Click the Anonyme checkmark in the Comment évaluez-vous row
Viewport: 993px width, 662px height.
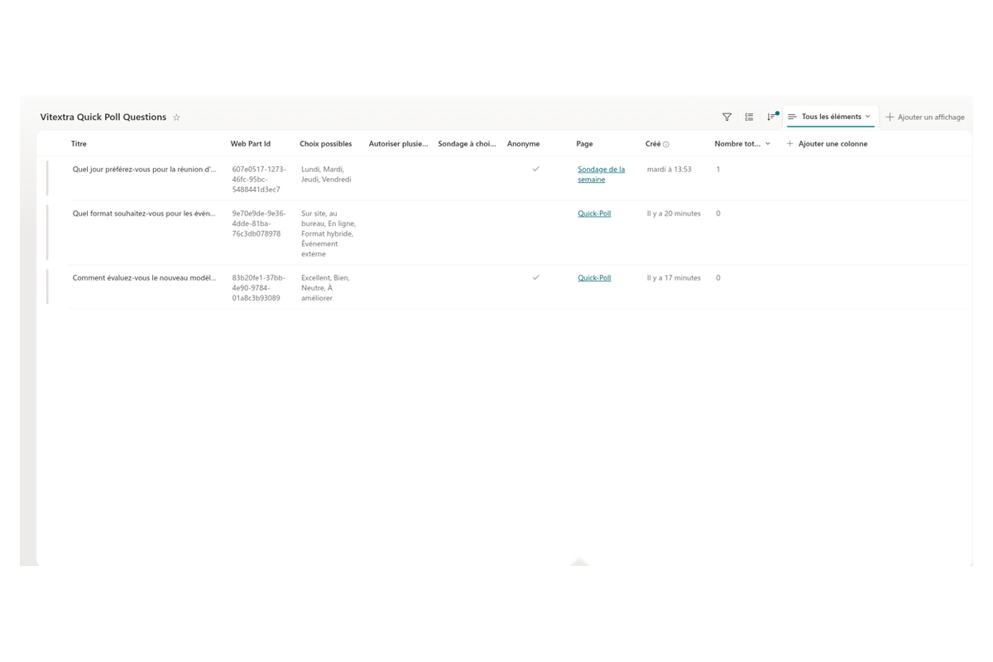535,277
